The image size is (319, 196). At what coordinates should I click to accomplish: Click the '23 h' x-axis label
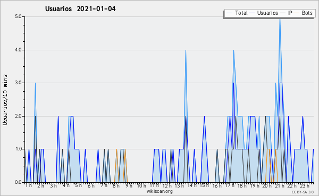tap(305, 185)
